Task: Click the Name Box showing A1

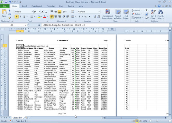Action: pyautogui.click(x=12, y=25)
